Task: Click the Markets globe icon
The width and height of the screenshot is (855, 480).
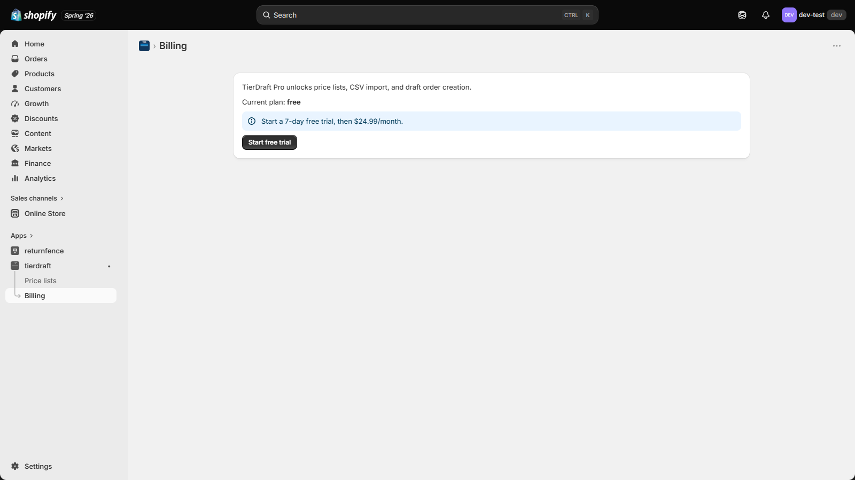Action: tap(15, 148)
